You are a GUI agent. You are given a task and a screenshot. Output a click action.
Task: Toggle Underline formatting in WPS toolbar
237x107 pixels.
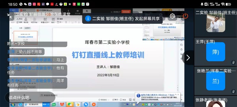[x=72, y=22]
